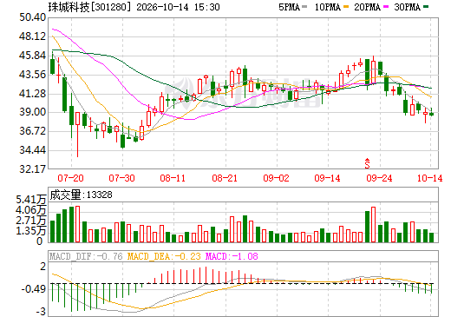Screen dimensions: 451x317
Task: Click the 5.41万 volume axis label
Action: 31,200
